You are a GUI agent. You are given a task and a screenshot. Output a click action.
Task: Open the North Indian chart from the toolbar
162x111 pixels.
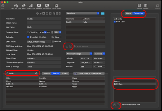tap(47, 6)
